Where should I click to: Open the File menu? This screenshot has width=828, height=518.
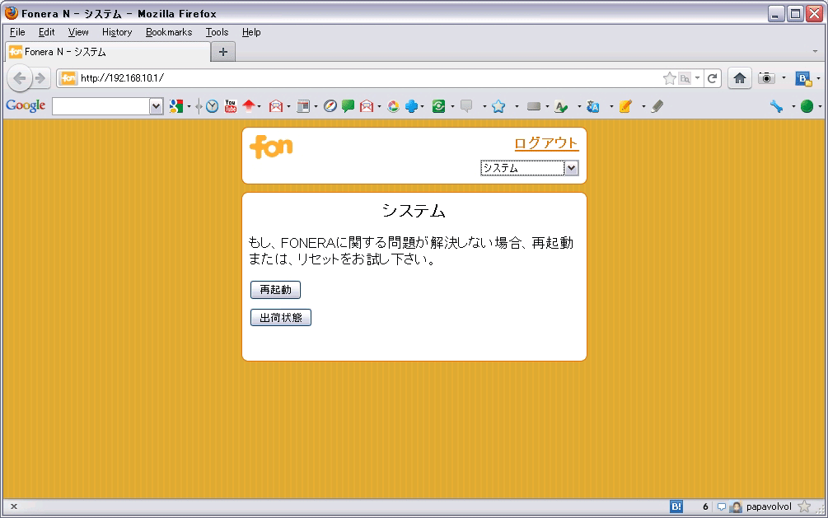coord(17,32)
